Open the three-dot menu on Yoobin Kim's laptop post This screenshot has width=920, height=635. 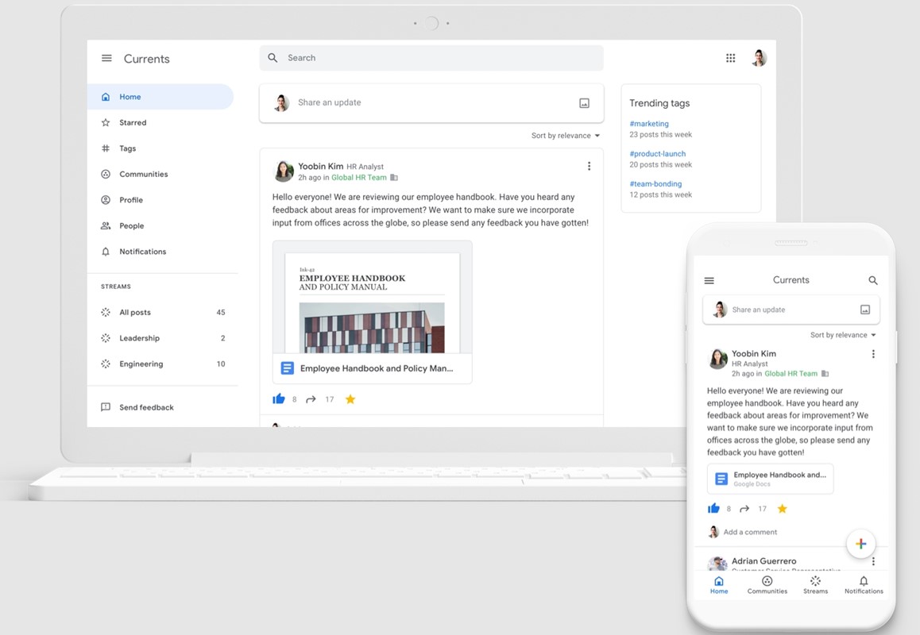tap(589, 167)
